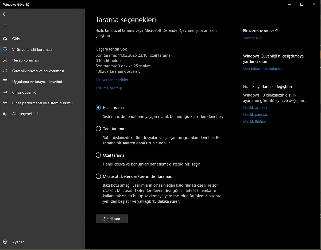
Task: Open the Cihaz performansı heart icon
Action: [5, 103]
